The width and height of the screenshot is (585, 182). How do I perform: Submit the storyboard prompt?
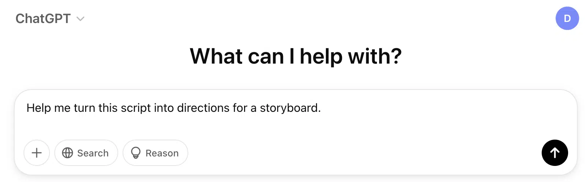pos(555,153)
